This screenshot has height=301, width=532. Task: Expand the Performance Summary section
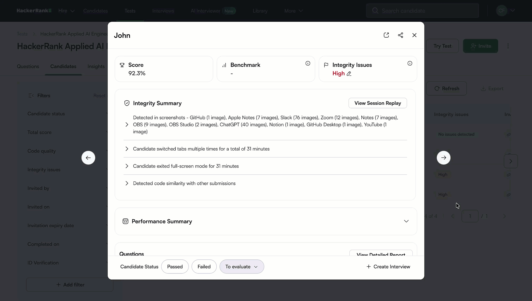pos(406,221)
